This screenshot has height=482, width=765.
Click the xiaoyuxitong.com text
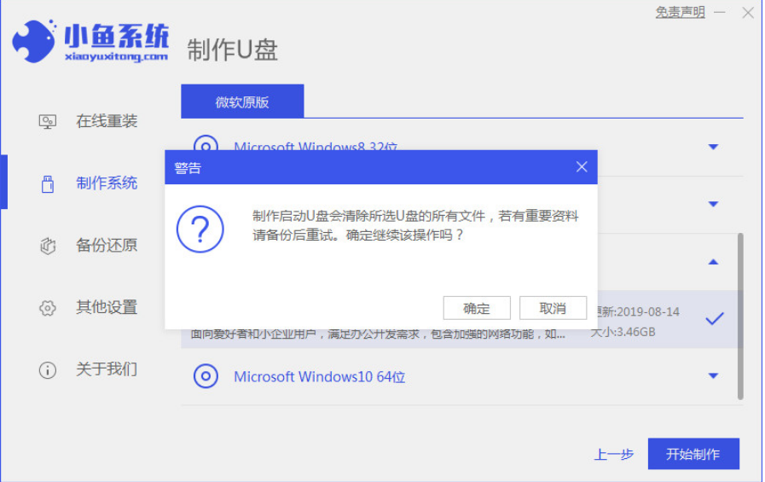point(116,56)
